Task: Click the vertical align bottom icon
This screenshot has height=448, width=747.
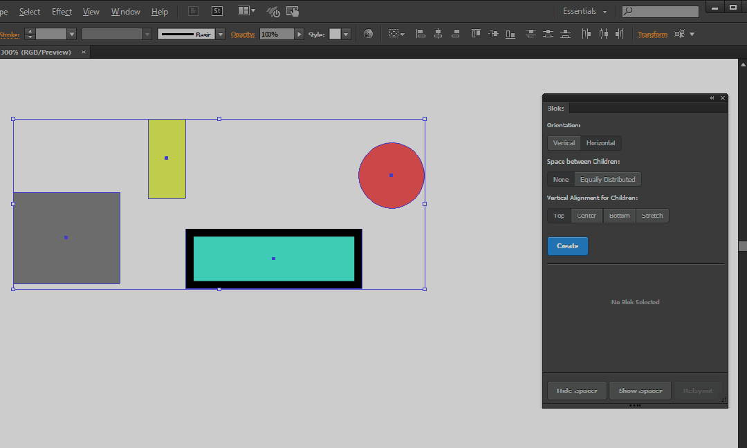Action: pos(510,34)
